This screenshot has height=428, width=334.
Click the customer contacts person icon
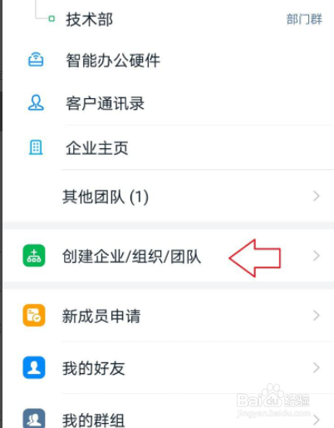point(36,103)
